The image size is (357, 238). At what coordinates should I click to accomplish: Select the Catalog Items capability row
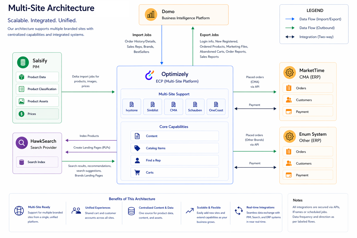pos(175,148)
